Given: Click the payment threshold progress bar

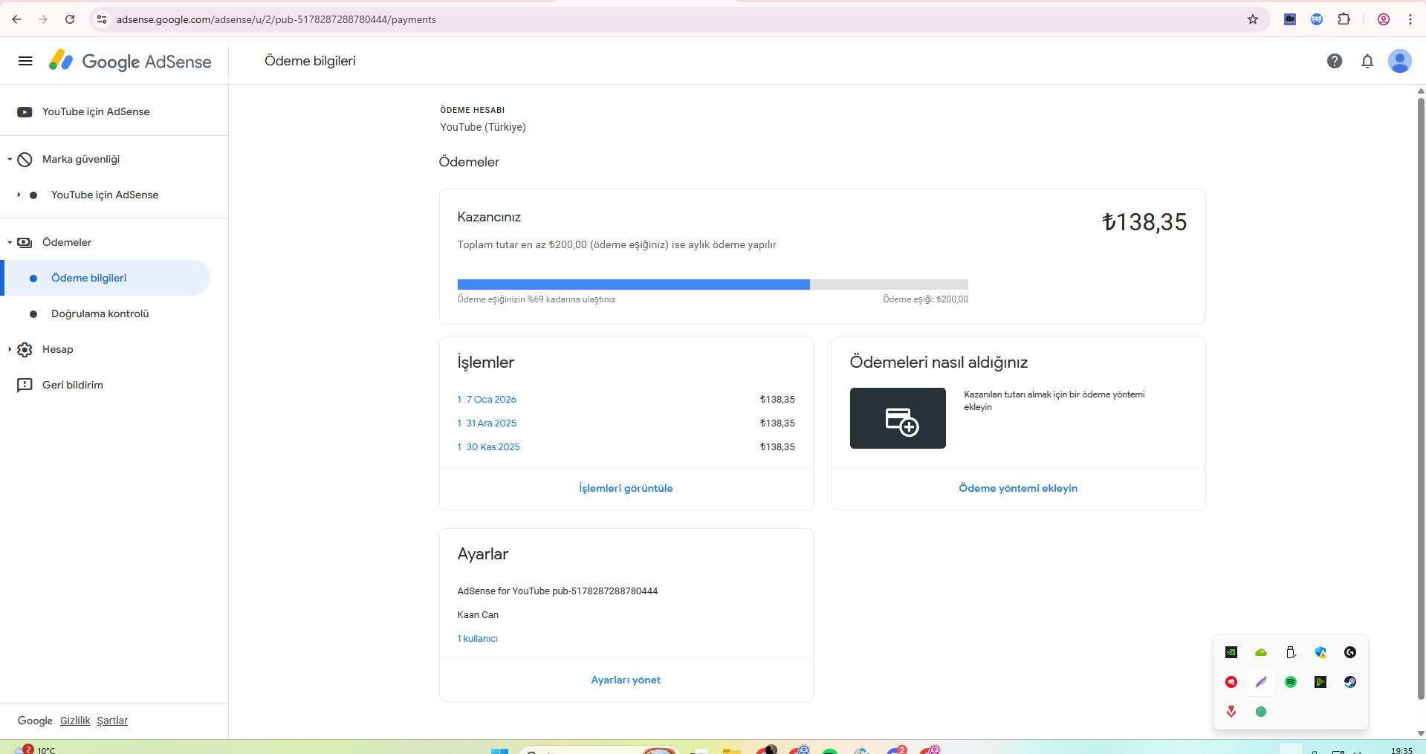Looking at the screenshot, I should pyautogui.click(x=713, y=285).
